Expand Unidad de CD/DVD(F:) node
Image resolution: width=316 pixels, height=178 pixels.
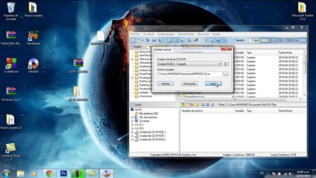132,136
